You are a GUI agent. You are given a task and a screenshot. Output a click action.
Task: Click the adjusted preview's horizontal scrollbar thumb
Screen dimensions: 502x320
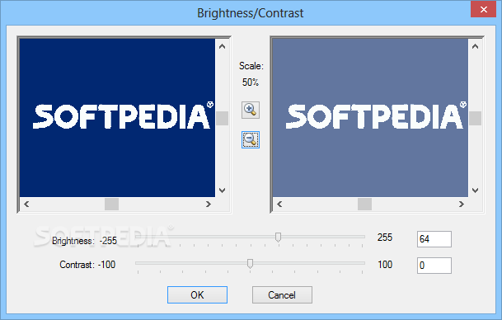coord(364,204)
